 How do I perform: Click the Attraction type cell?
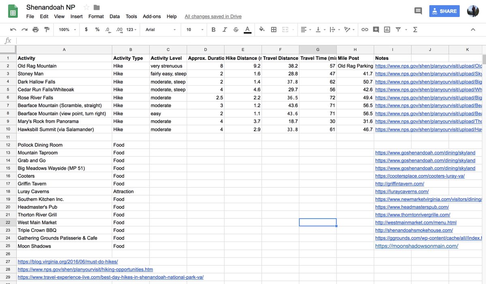click(x=130, y=191)
